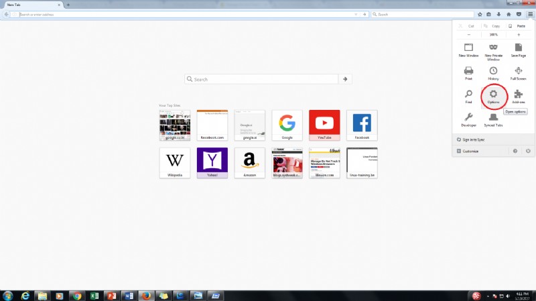The image size is (536, 301).
Task: Enter Full Screen mode from menu
Action: point(518,73)
